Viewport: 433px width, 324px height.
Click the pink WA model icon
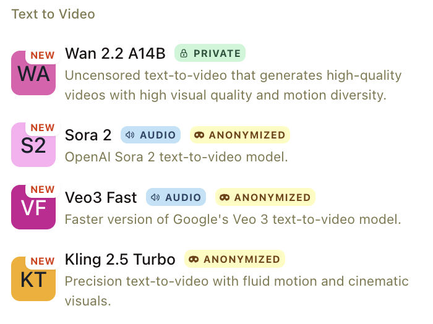coord(33,73)
